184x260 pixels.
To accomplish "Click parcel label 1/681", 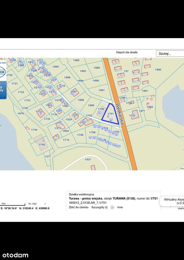I will (x=145, y=91).
